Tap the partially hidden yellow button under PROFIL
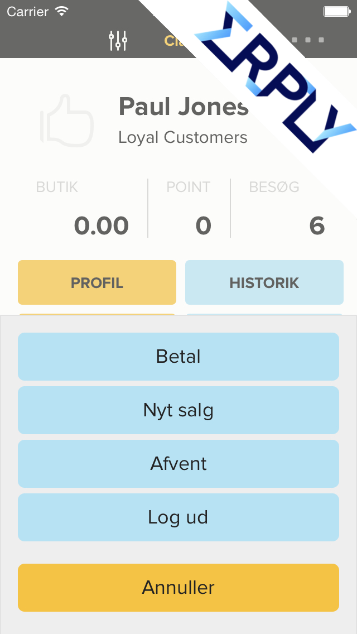This screenshot has width=357, height=634. 97,314
